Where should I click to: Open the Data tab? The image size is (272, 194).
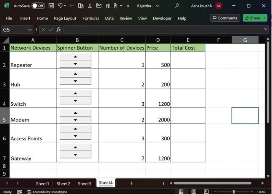[109, 18]
